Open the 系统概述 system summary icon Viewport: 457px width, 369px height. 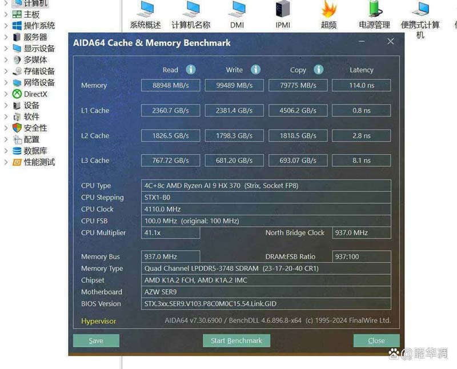[145, 9]
